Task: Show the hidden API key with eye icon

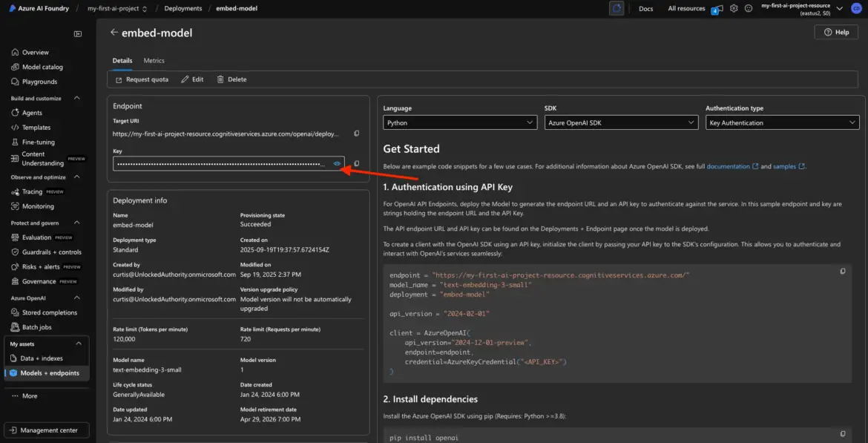Action: click(x=337, y=163)
